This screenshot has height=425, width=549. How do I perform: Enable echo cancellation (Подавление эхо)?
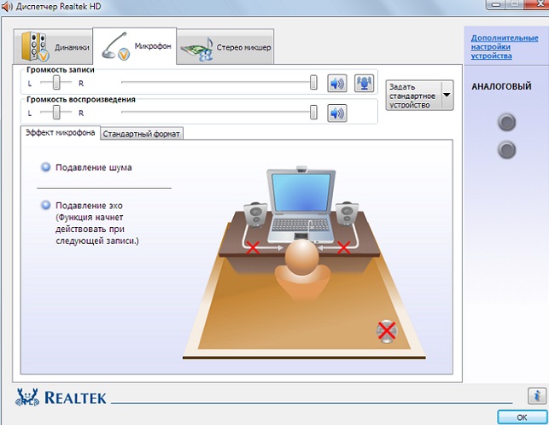tap(46, 206)
